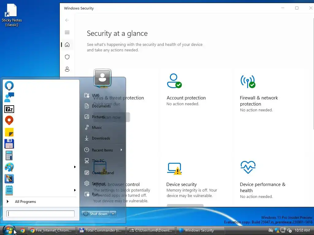314x235 pixels.
Task: Expand the Recent Items submenu arrow
Action: coord(121,150)
